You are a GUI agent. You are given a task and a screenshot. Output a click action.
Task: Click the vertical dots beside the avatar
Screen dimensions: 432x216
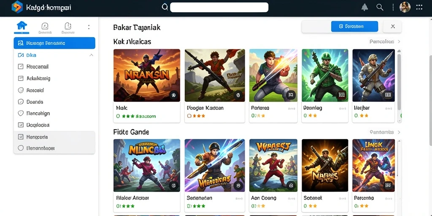393,8
